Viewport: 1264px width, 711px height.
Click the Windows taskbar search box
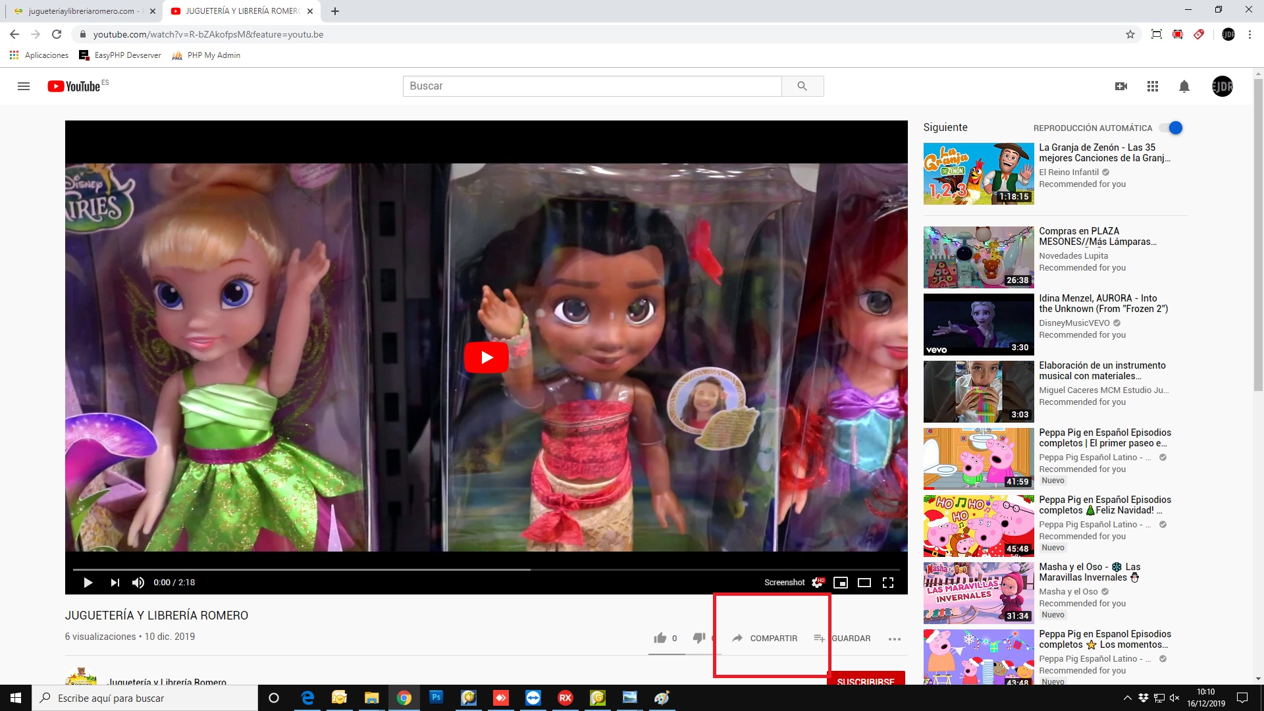coord(145,698)
